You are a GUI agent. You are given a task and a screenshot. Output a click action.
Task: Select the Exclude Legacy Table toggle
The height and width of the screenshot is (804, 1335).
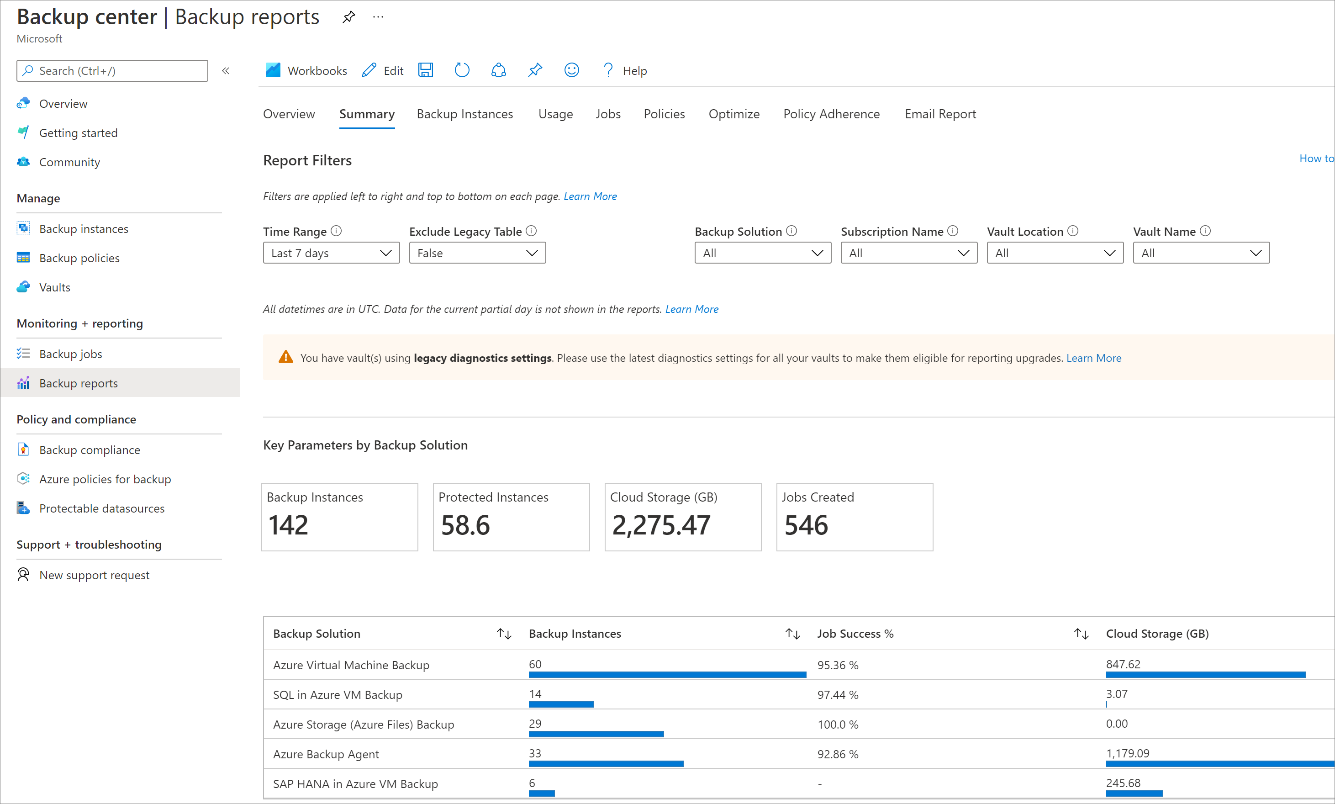pos(477,253)
